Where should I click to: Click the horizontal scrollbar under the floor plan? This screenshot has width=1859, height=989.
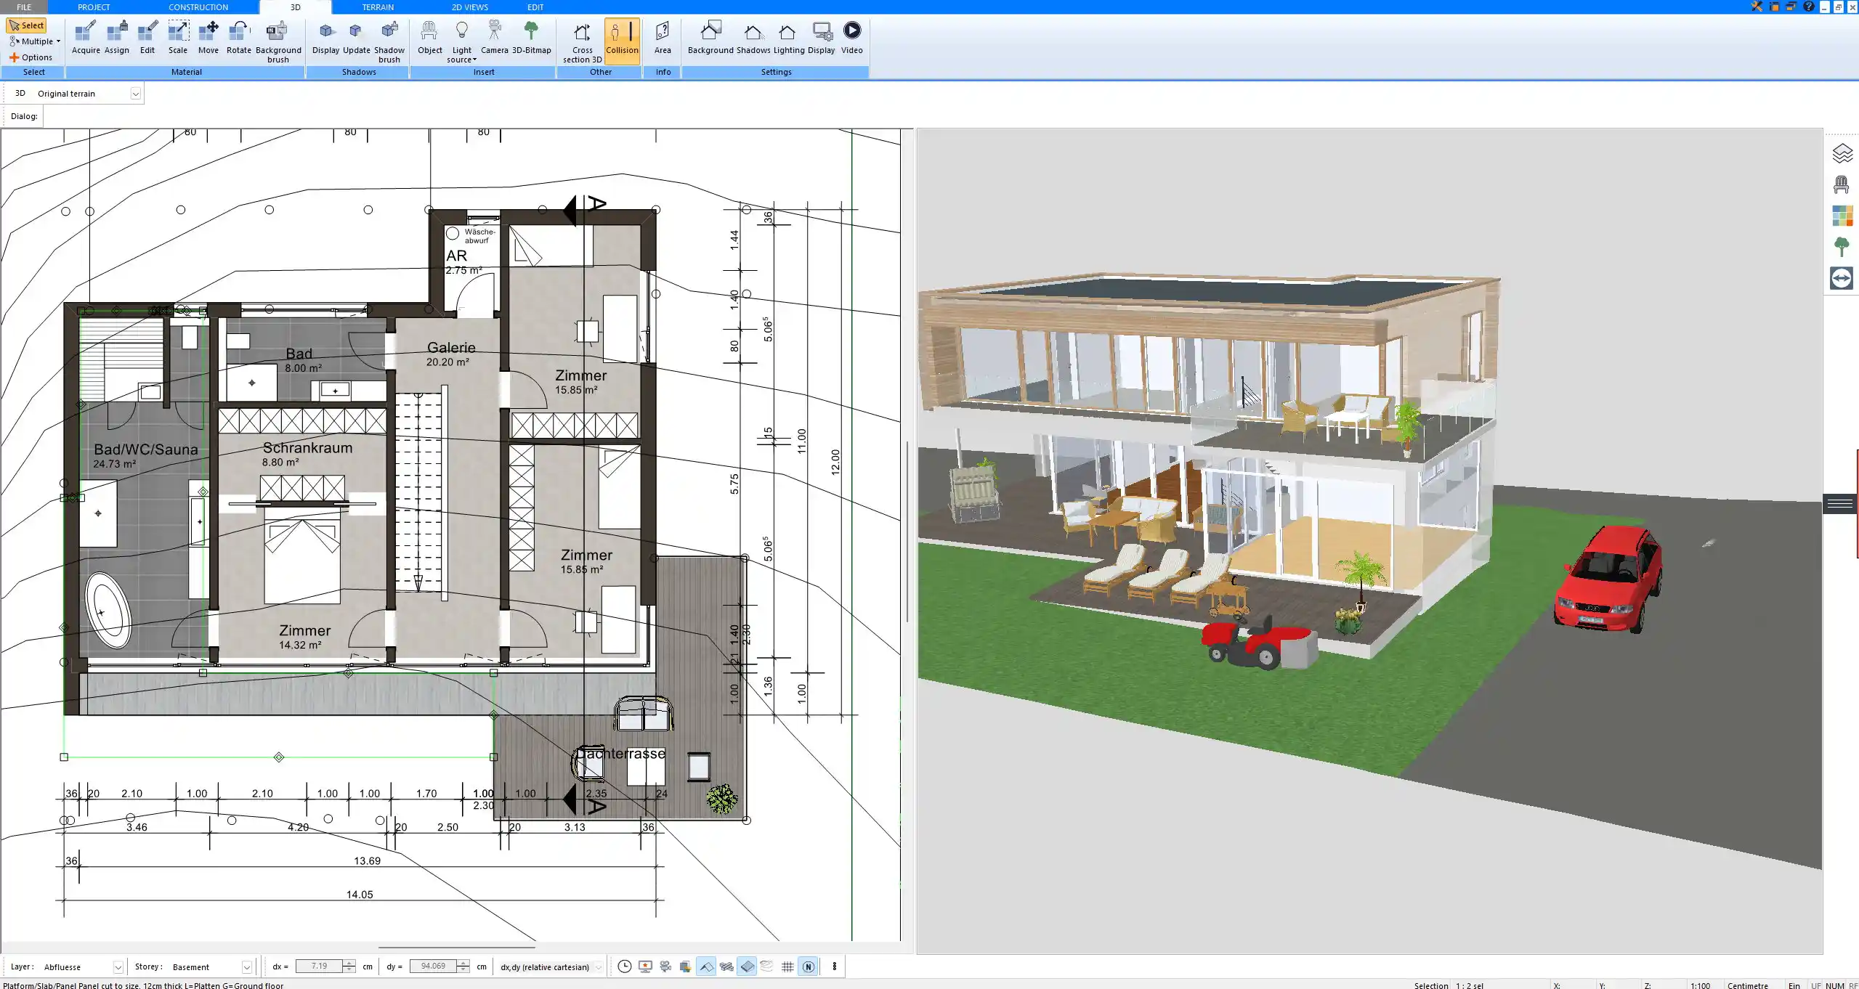(456, 947)
